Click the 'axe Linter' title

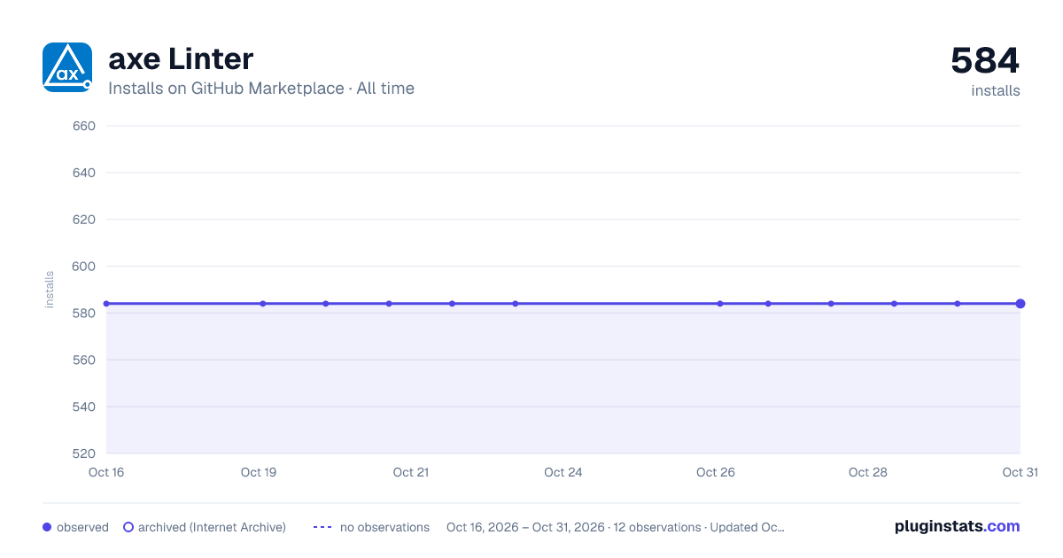[x=181, y=58]
